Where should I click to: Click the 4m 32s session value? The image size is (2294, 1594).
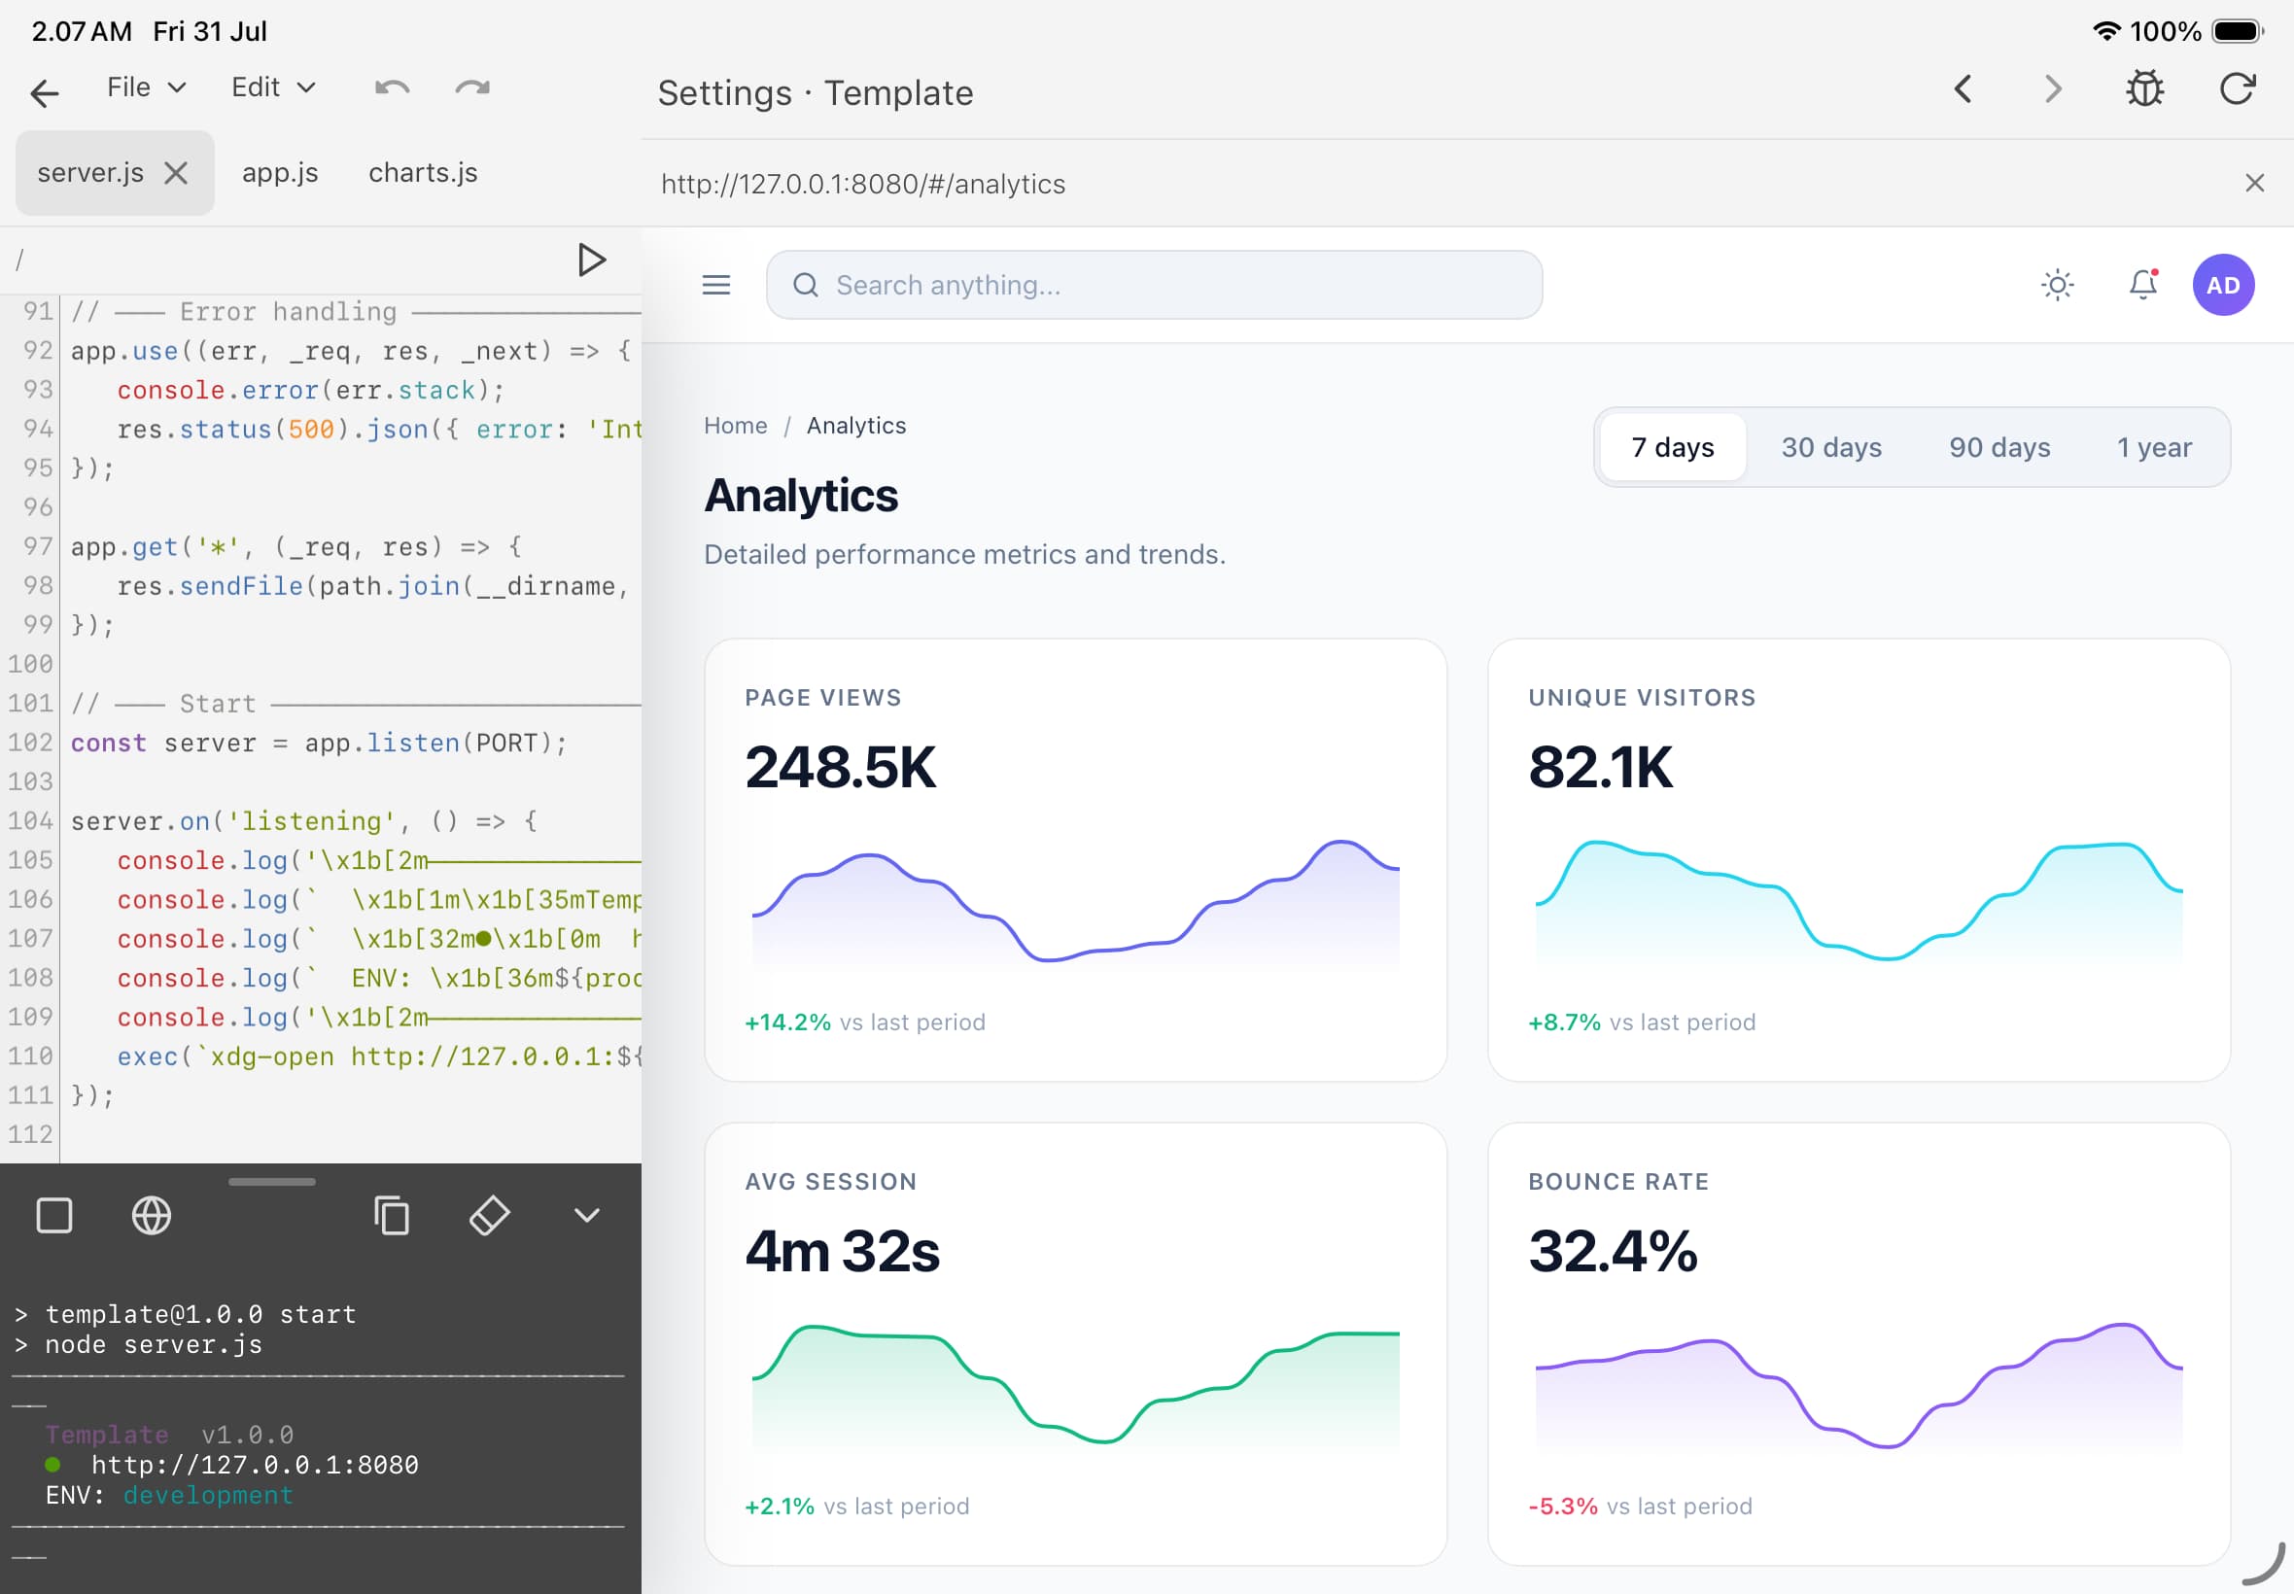click(x=842, y=1252)
